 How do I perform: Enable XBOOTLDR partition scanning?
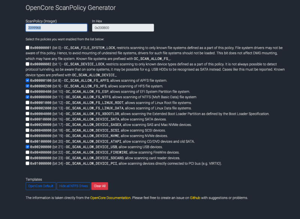click(27, 114)
